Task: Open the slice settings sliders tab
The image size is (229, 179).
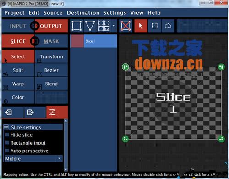Action: pyautogui.click(x=57, y=112)
